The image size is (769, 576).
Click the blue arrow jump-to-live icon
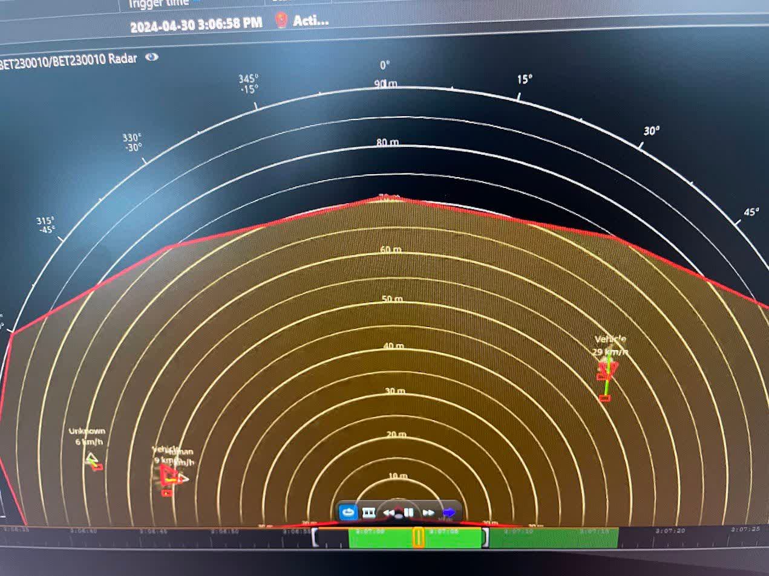pos(448,513)
